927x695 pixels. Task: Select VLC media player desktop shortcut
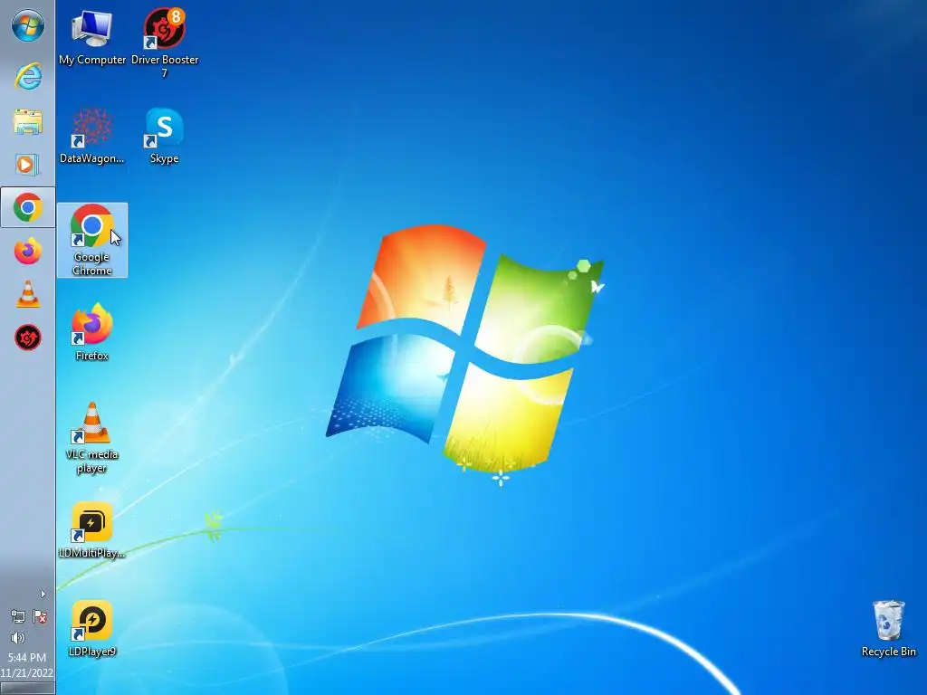pyautogui.click(x=91, y=438)
